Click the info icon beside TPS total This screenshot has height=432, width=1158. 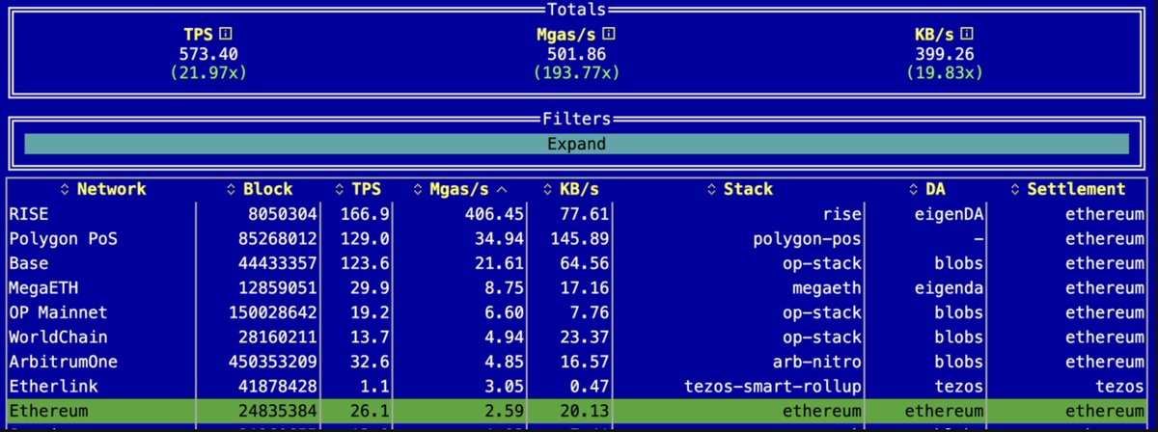226,34
